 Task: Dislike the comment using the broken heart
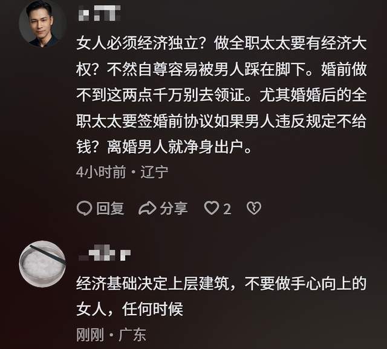coord(254,208)
